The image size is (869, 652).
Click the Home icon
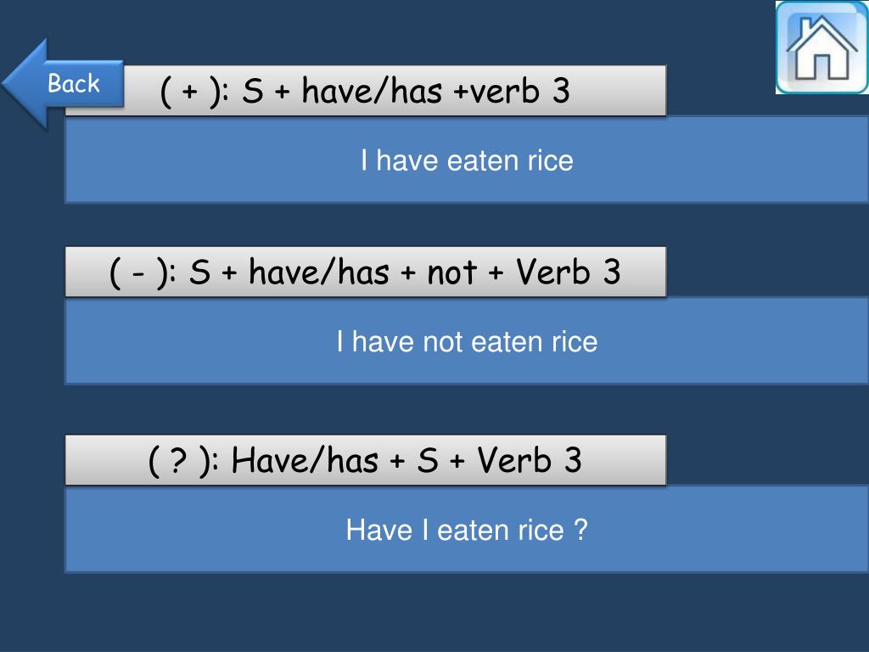tap(821, 48)
